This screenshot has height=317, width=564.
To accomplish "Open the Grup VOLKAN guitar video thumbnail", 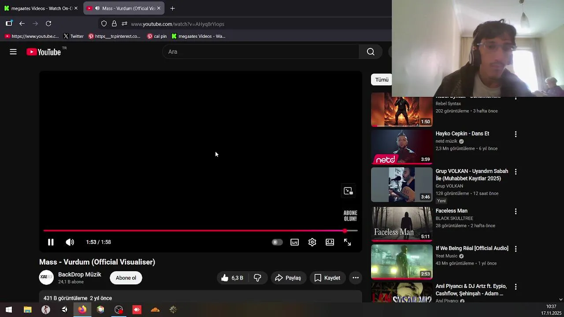I will [402, 184].
